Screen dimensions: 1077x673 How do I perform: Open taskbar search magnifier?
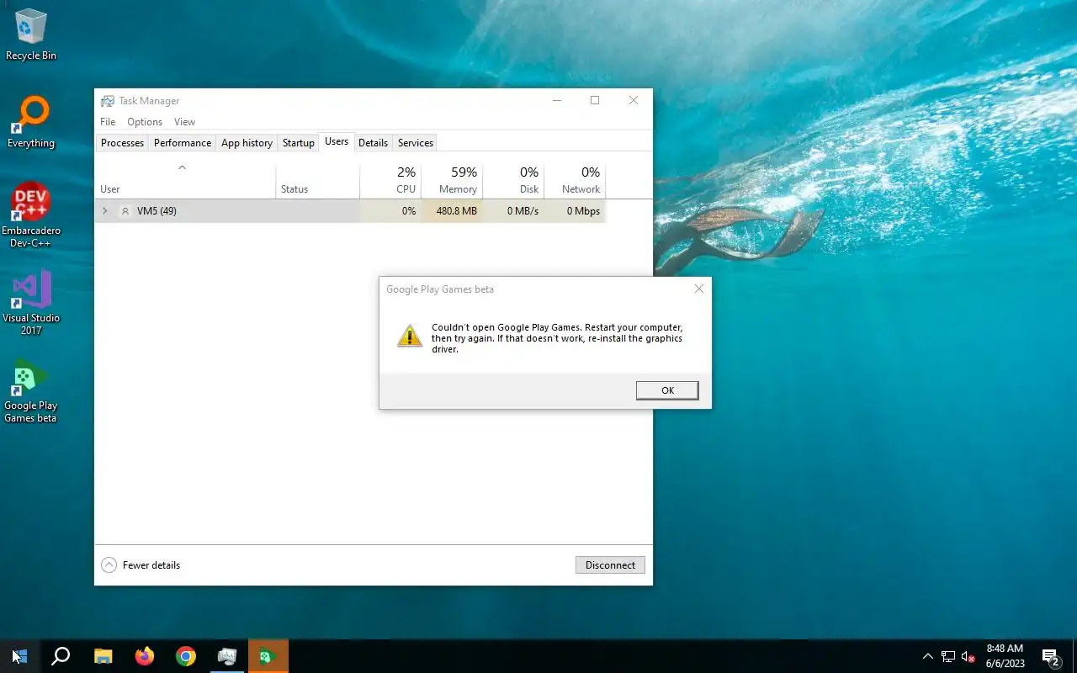point(61,656)
